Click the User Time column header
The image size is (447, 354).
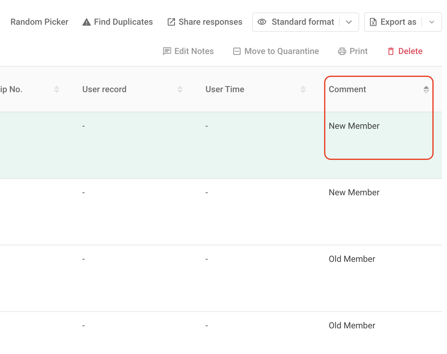point(225,89)
